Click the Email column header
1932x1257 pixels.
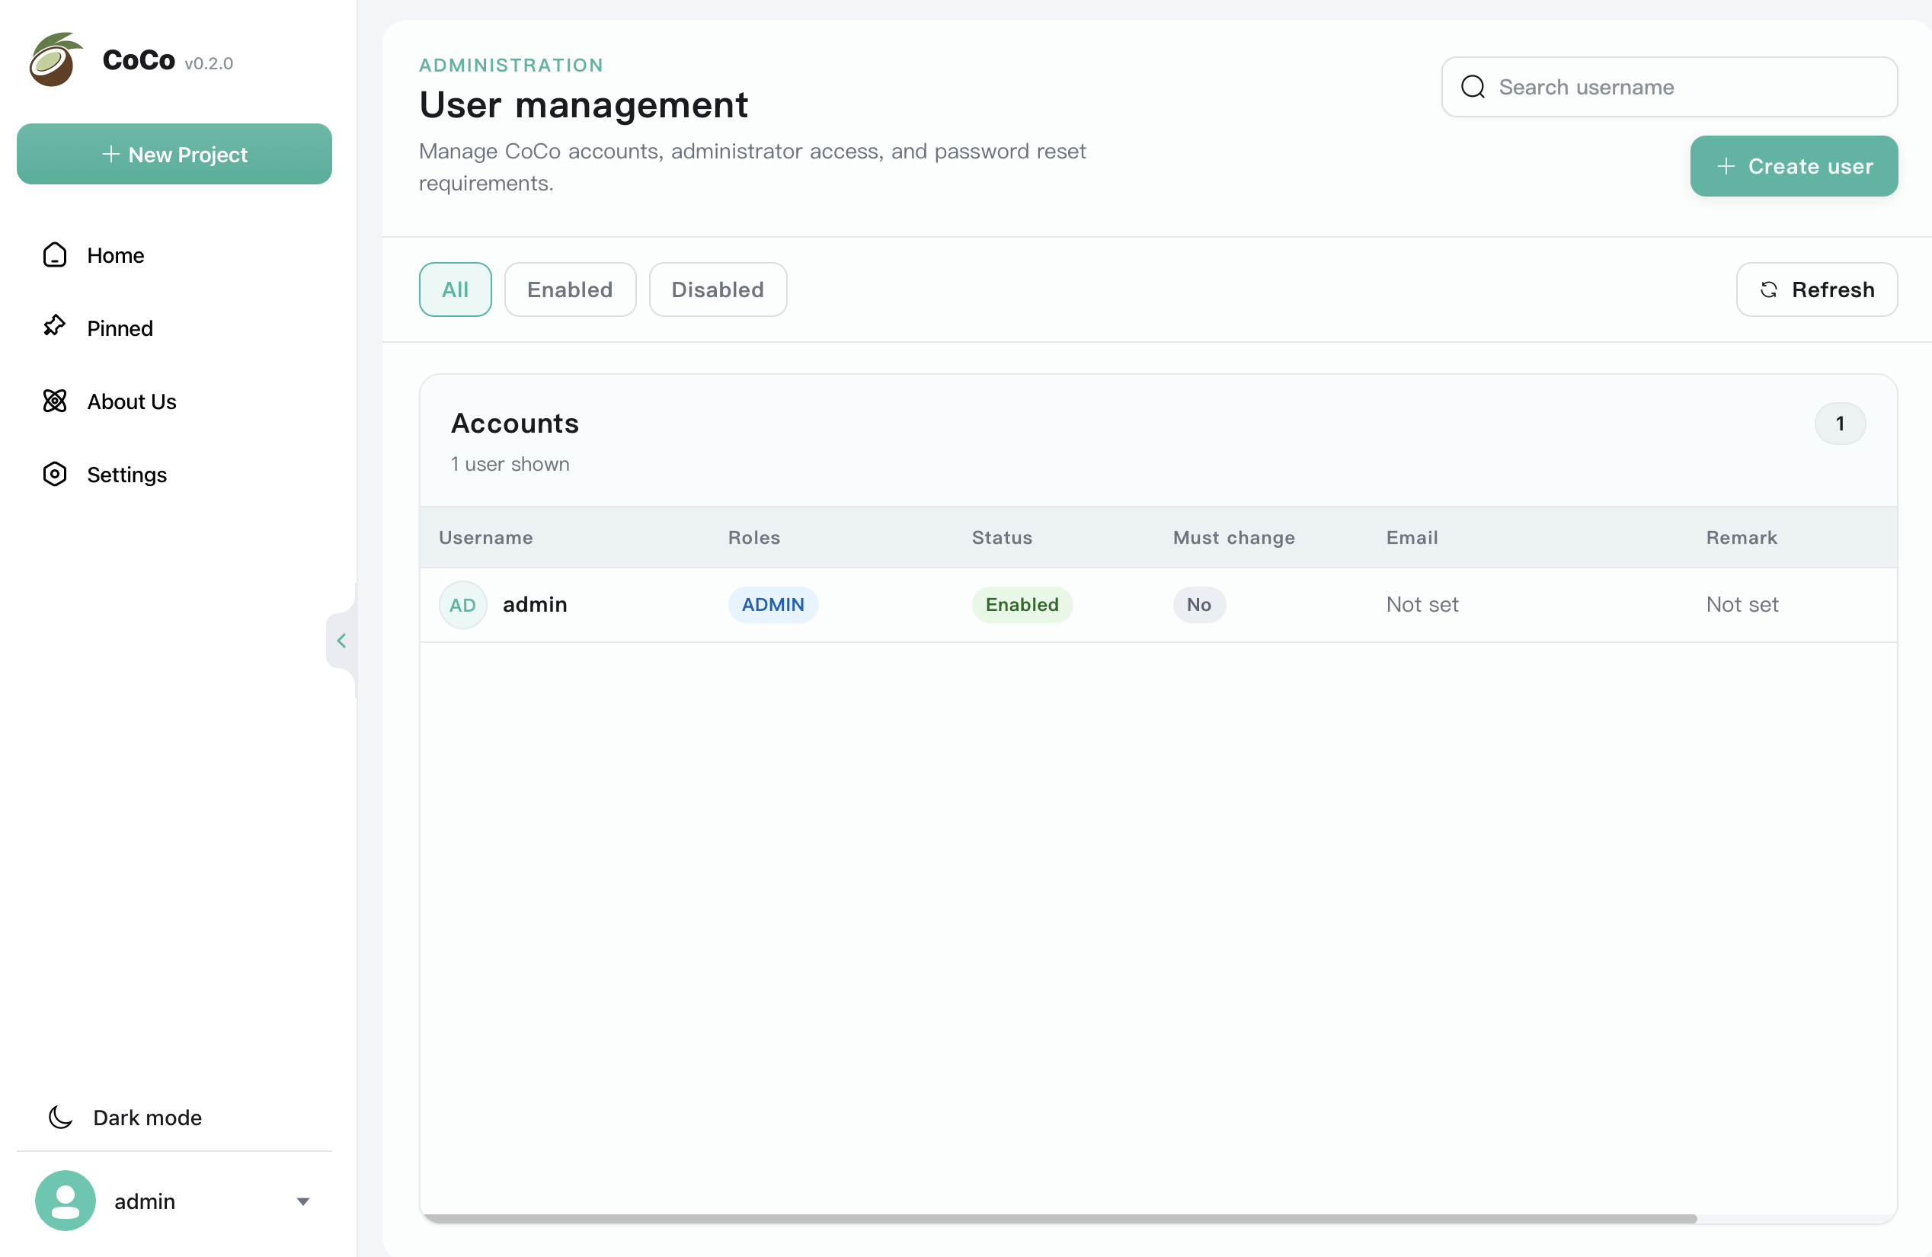(x=1412, y=537)
